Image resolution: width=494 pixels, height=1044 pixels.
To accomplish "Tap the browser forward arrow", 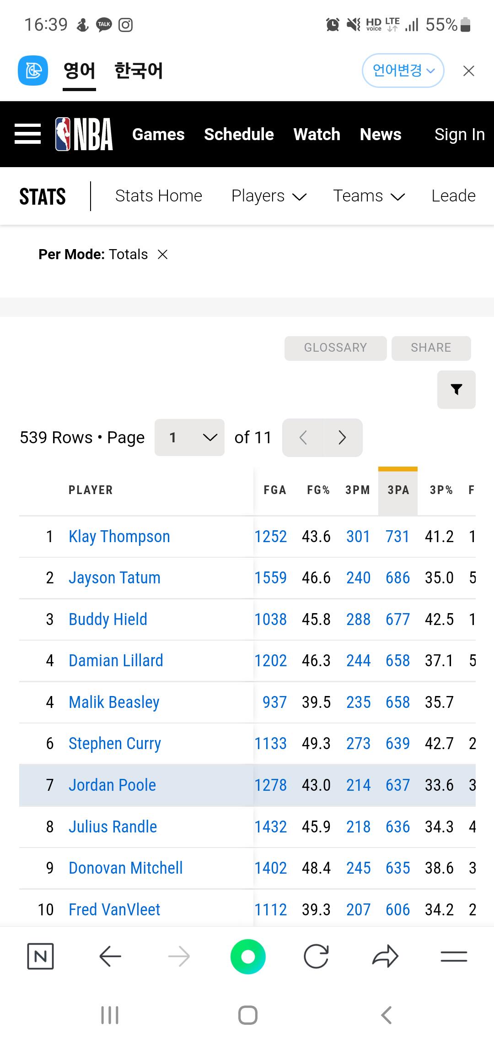I will point(179,957).
